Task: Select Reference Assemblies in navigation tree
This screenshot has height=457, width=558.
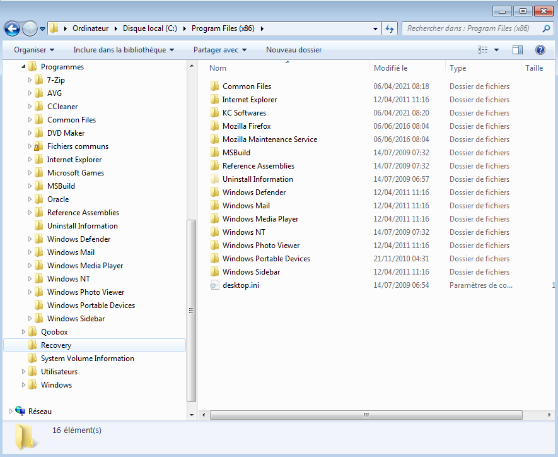Action: [x=83, y=212]
